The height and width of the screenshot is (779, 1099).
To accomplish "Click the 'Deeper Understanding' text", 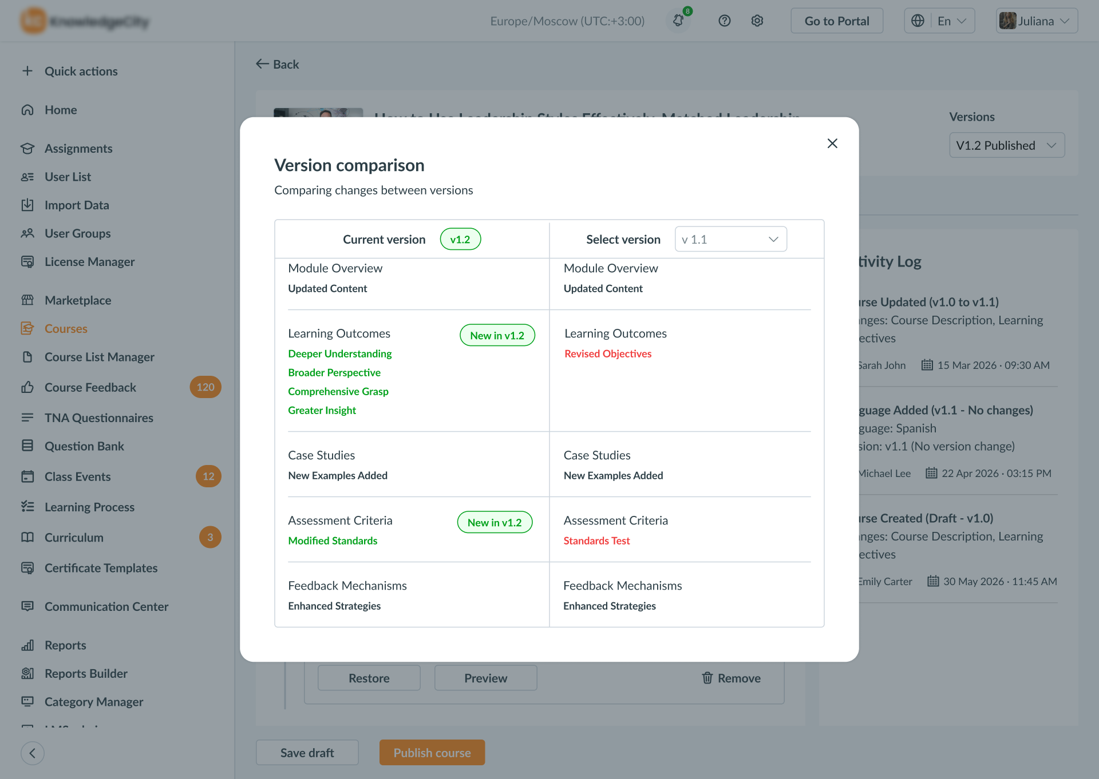I will [340, 353].
